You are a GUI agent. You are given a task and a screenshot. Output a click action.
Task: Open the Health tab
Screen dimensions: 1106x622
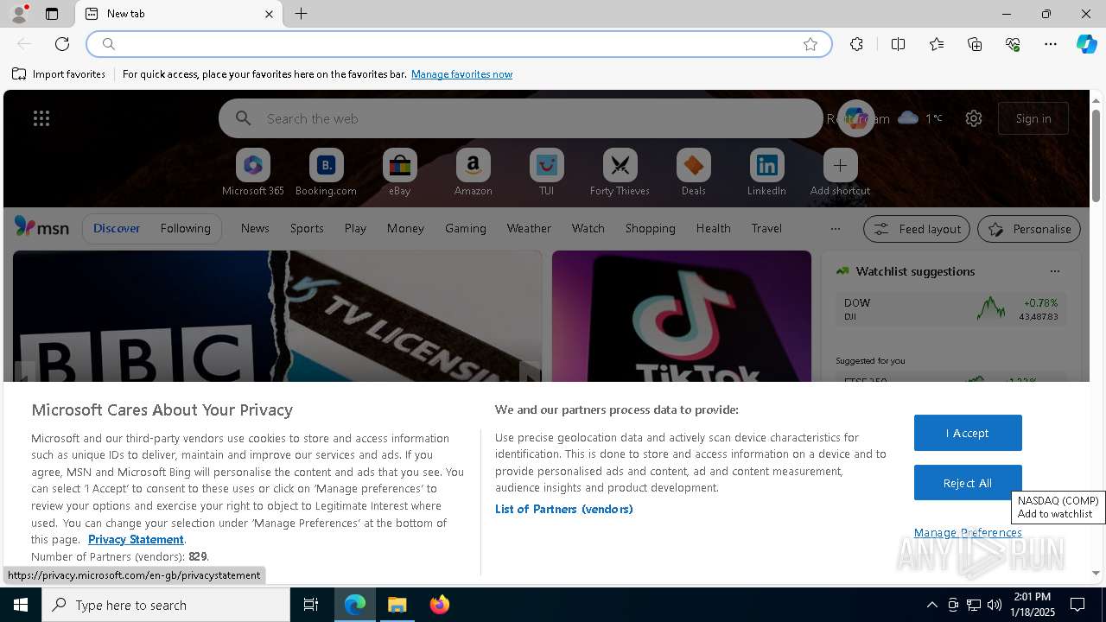pos(713,228)
